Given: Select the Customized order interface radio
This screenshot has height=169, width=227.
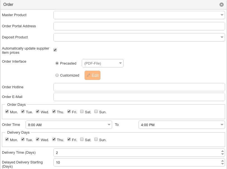Looking at the screenshot, I should (57, 75).
